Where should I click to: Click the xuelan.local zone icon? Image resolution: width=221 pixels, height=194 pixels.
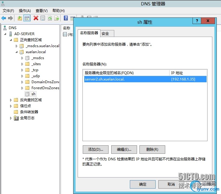click(21, 52)
